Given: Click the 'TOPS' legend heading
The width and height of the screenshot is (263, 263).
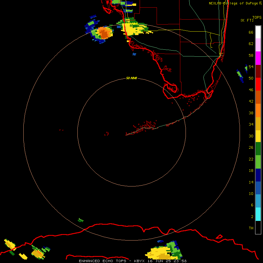Looking at the screenshot, I should pos(257,17).
